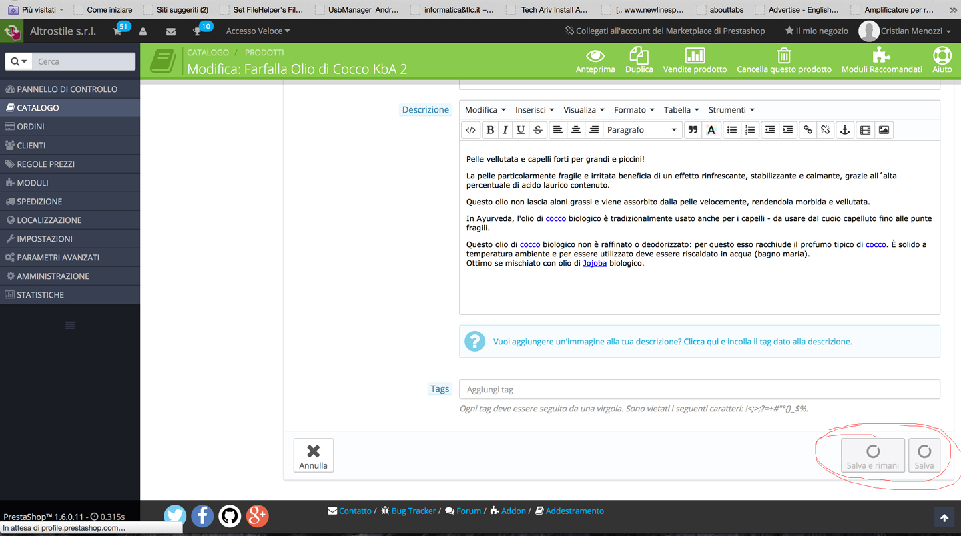Image resolution: width=961 pixels, height=536 pixels.
Task: Insert a bulleted list
Action: pyautogui.click(x=732, y=130)
